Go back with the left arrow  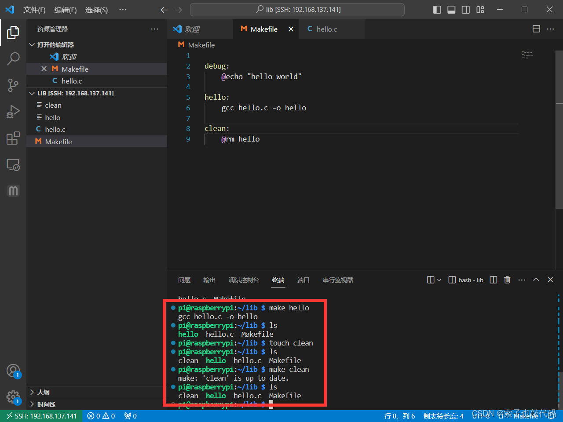click(x=164, y=10)
